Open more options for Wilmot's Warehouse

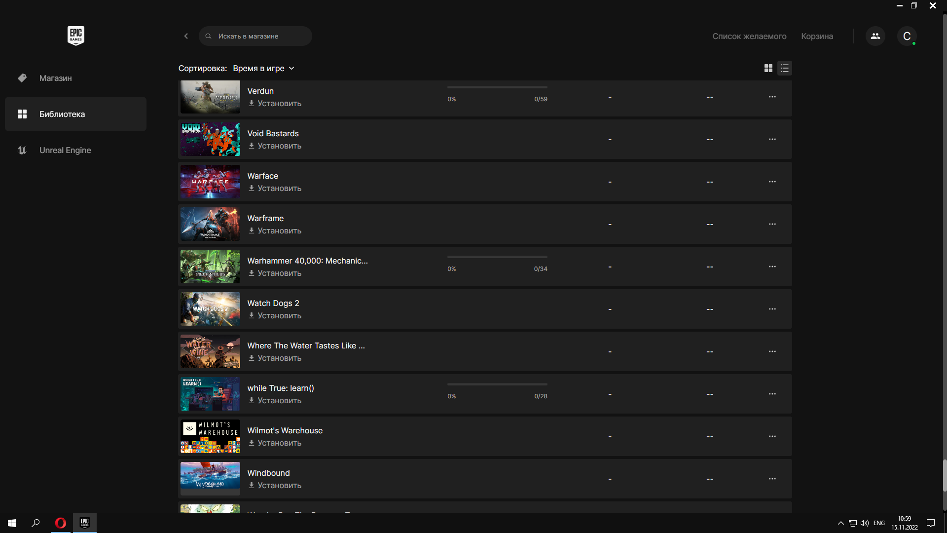[x=772, y=437]
